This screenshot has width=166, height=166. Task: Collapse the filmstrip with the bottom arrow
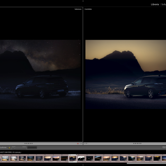(83, 165)
